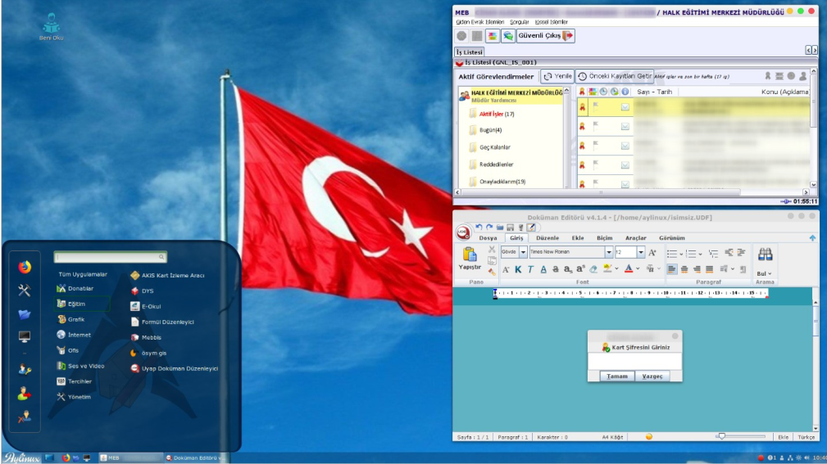Click the red UDF application button
This screenshot has height=464, width=827.
pyautogui.click(x=463, y=232)
